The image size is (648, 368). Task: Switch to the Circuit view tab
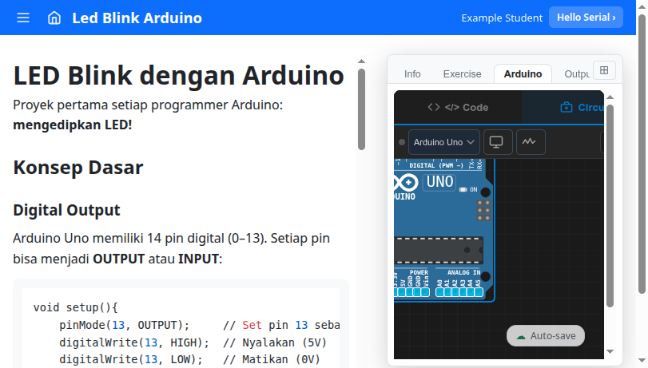(563, 108)
